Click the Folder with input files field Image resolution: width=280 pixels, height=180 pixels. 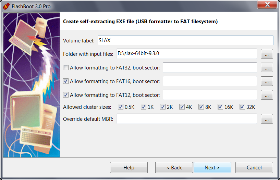[186, 54]
